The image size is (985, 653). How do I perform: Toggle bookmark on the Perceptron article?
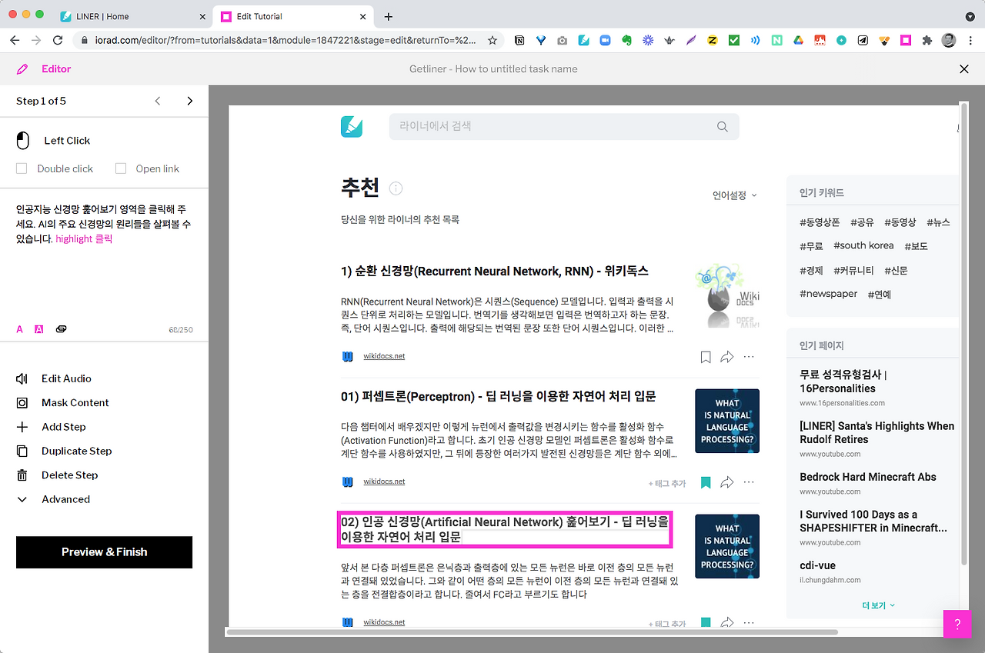pos(706,483)
